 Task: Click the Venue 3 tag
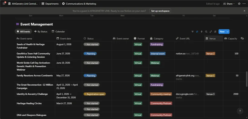[x=210, y=94]
